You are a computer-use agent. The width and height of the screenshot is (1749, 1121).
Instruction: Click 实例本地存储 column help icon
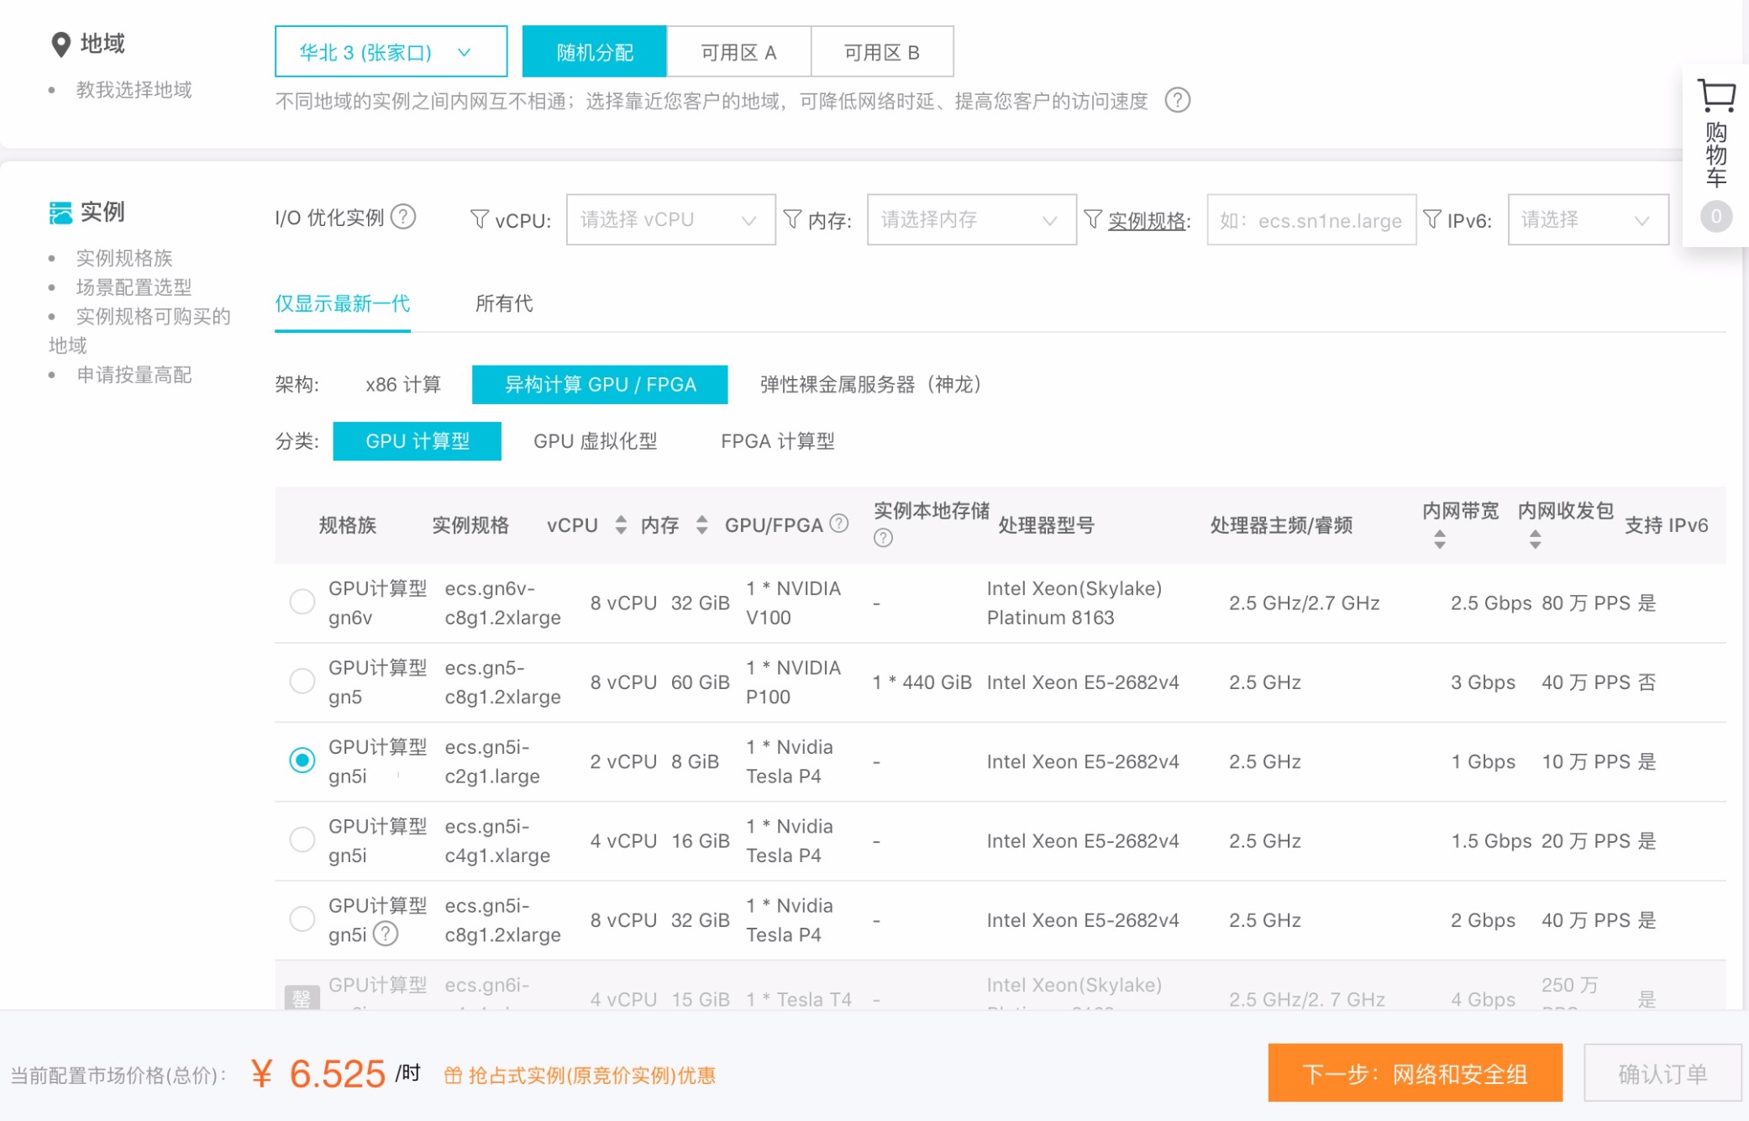point(883,539)
